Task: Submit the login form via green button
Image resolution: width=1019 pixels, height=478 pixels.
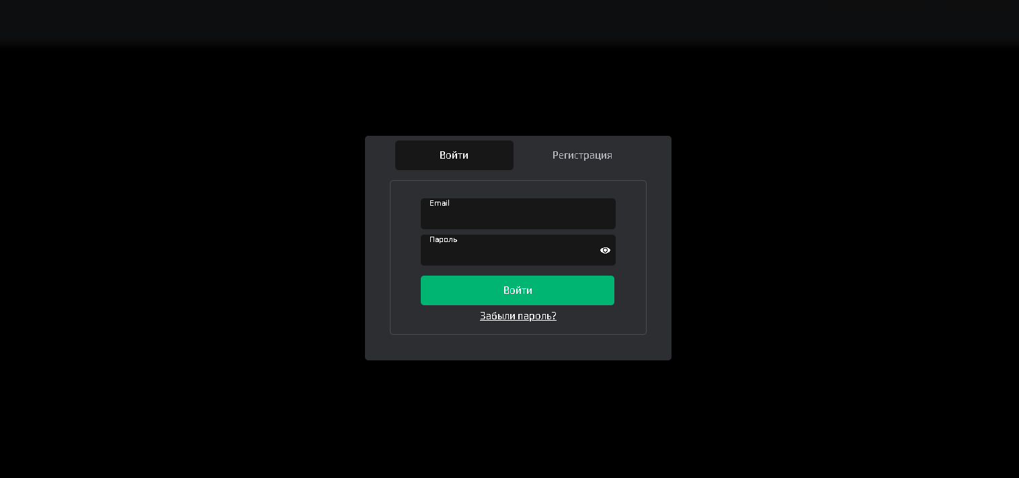Action: pyautogui.click(x=518, y=290)
